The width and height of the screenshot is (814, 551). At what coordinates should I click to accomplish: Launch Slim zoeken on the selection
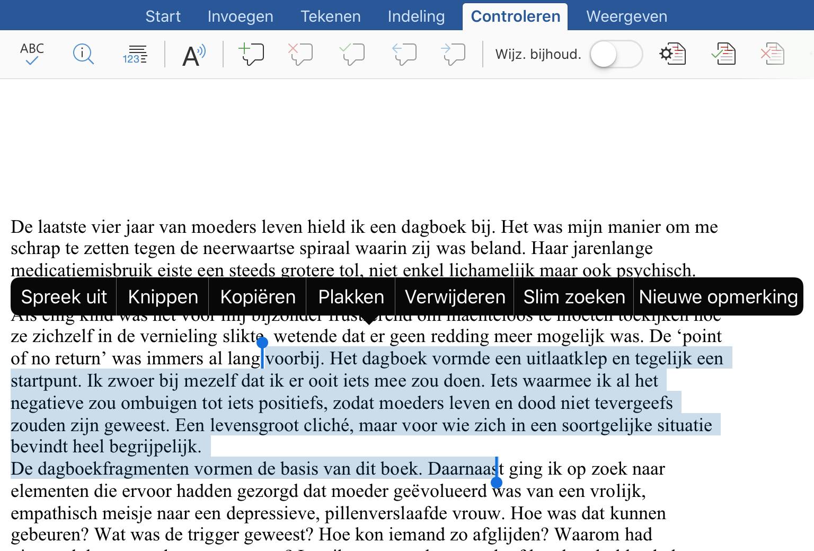tap(573, 296)
